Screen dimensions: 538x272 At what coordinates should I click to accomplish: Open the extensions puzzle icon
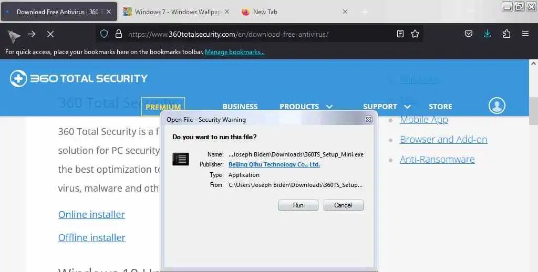pyautogui.click(x=506, y=34)
